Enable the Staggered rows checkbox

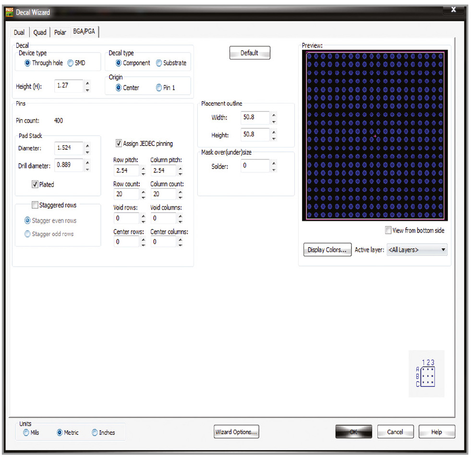[x=35, y=205]
